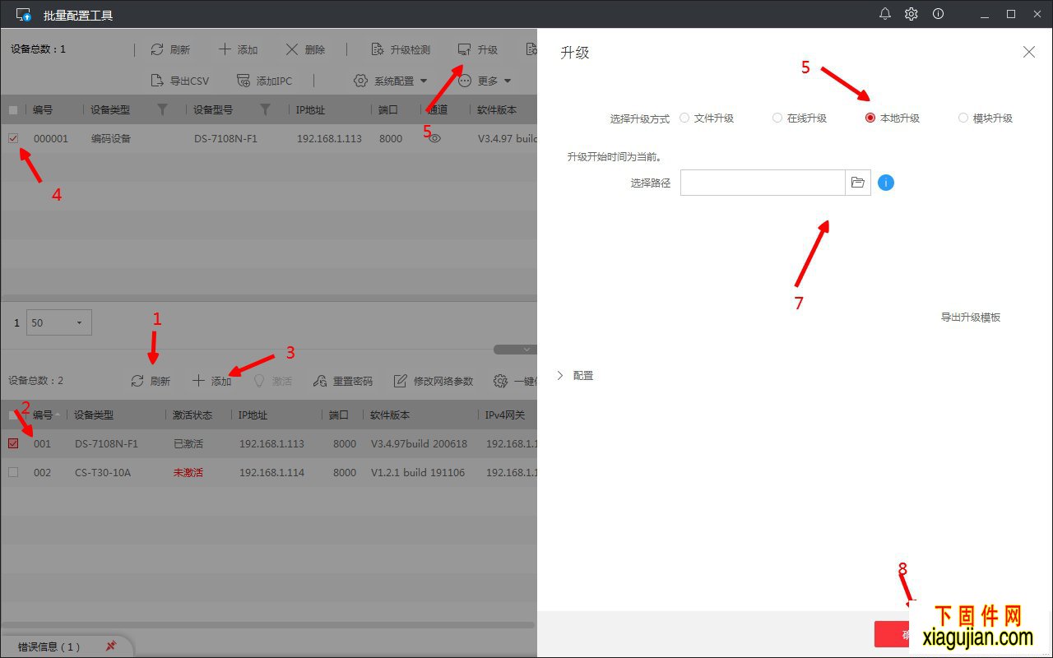
Task: Click 修改网络参数 edit network tool
Action: [434, 381]
